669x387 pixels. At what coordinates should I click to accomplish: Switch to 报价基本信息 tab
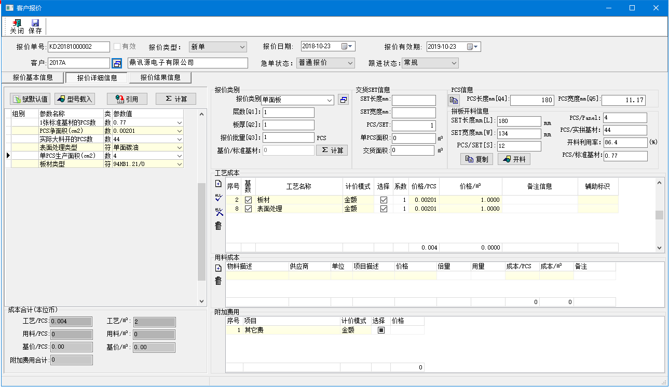point(33,78)
